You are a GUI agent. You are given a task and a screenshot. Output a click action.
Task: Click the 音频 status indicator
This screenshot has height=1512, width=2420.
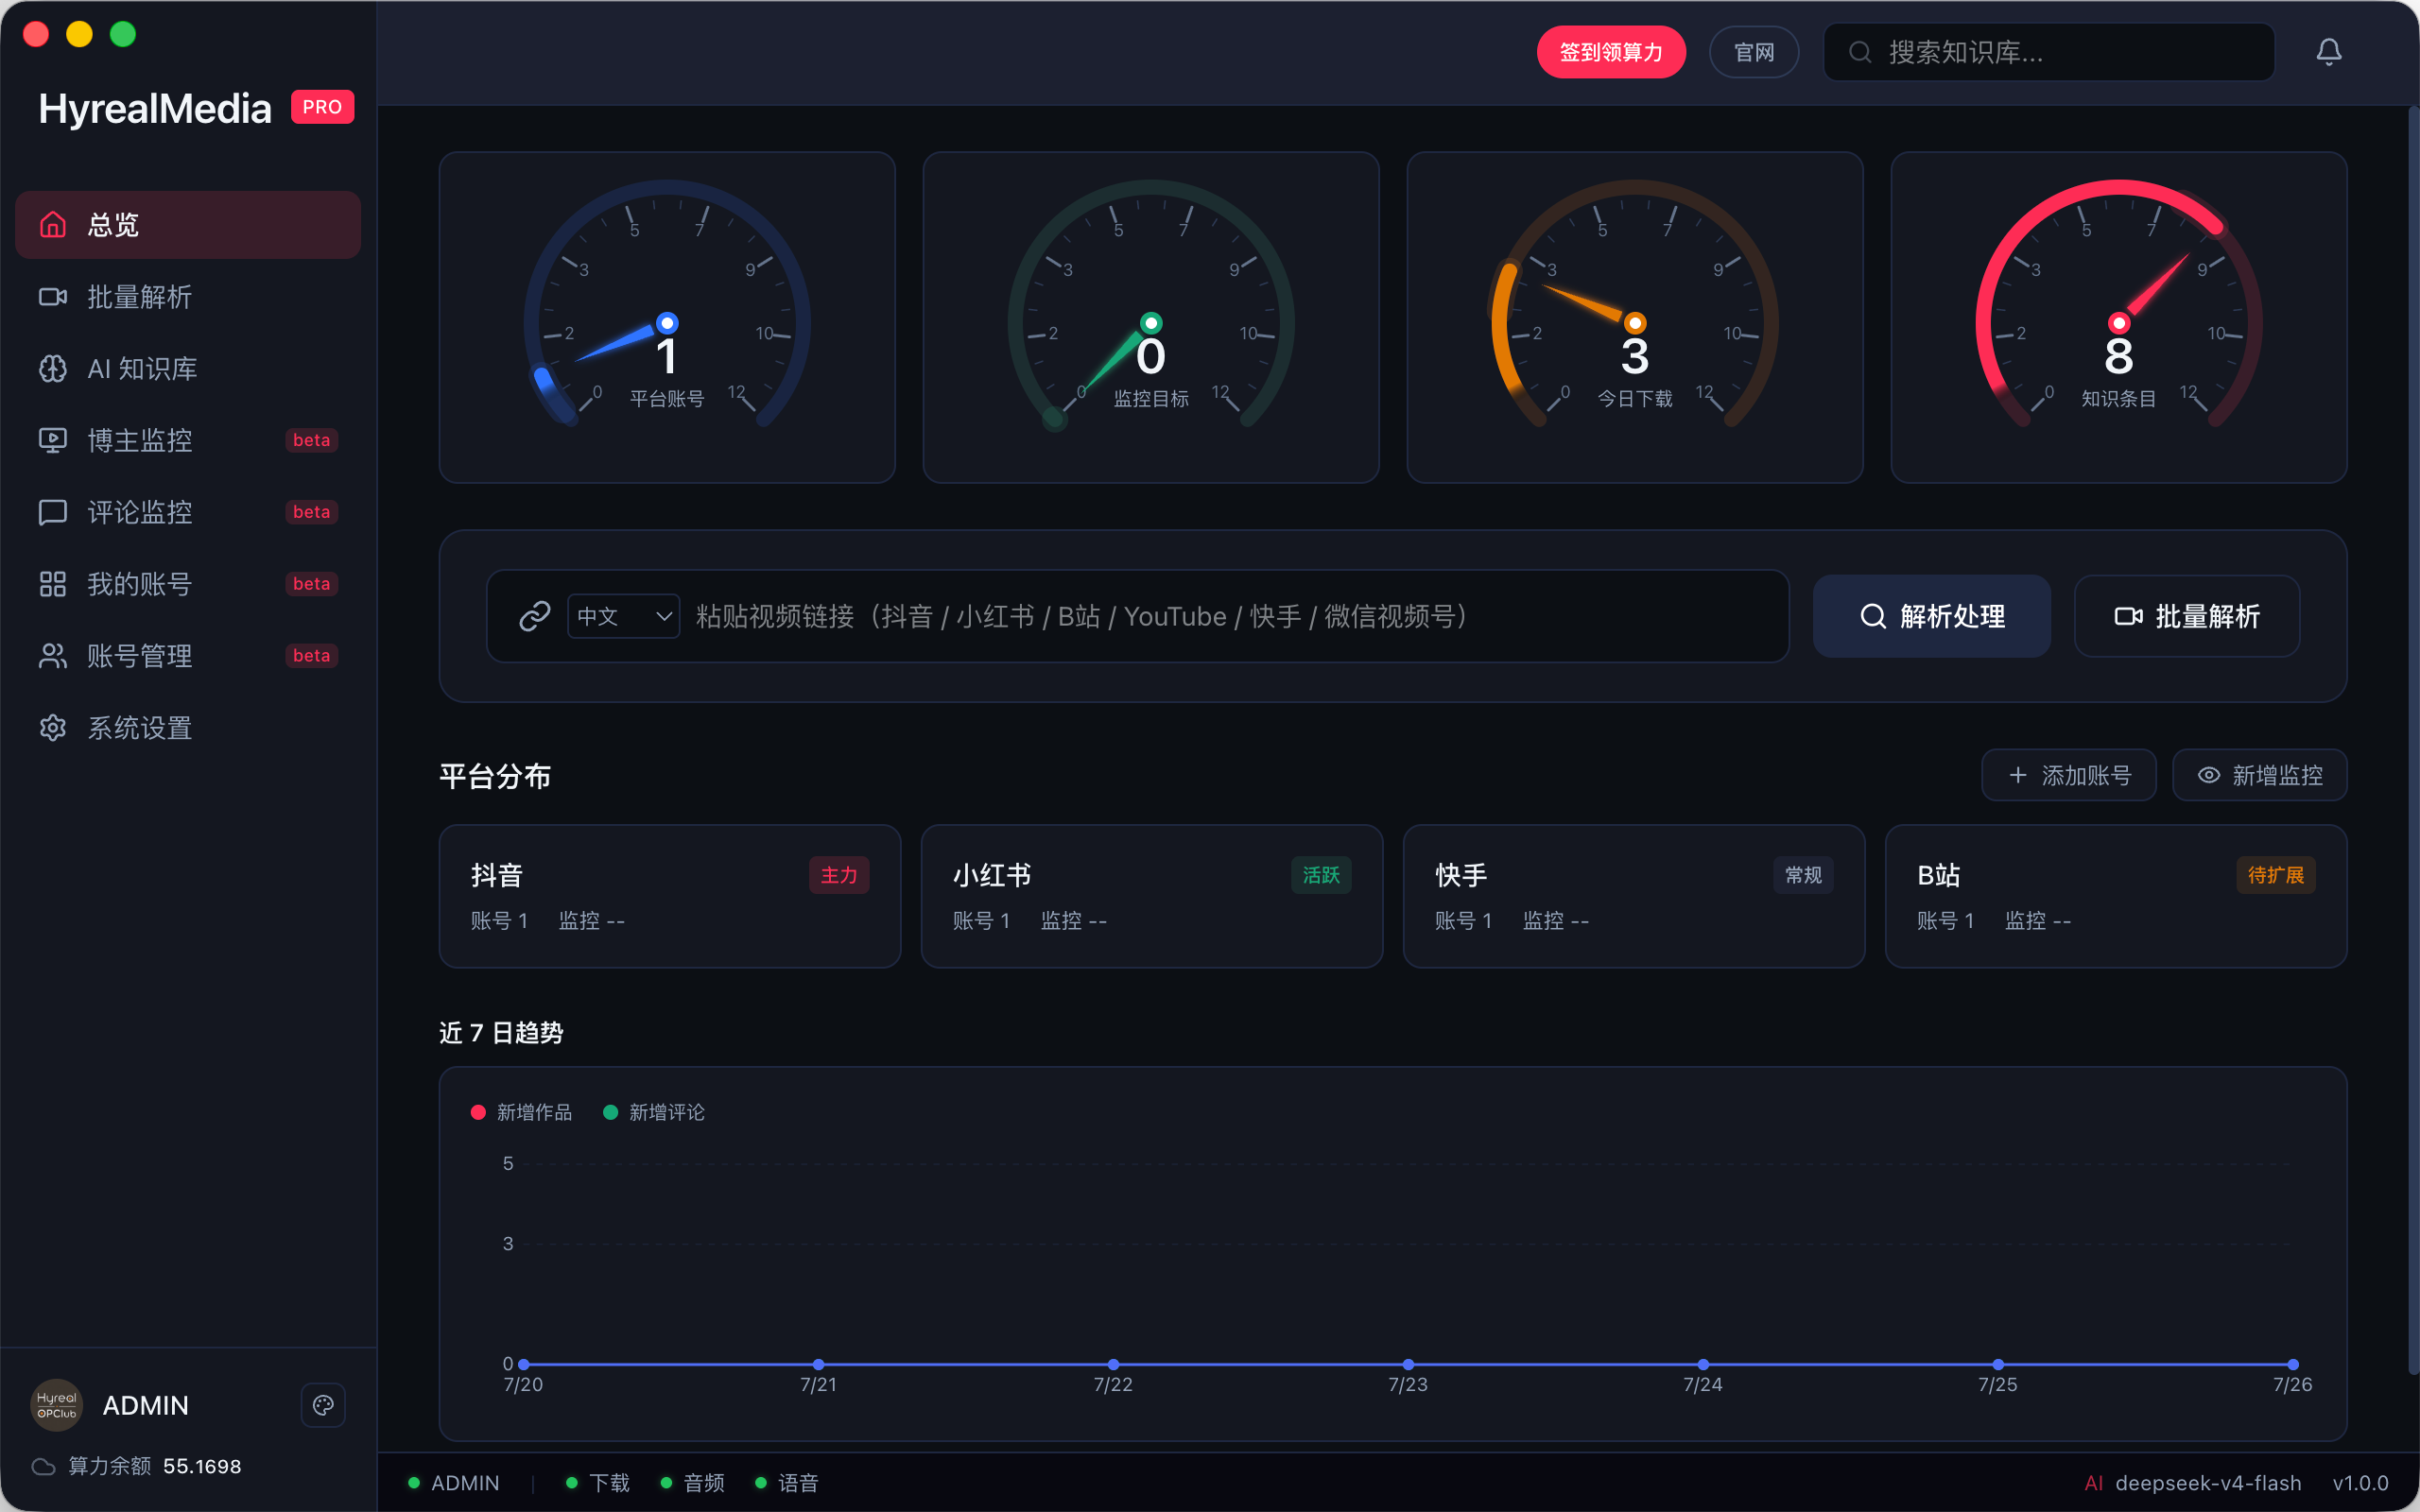click(692, 1483)
